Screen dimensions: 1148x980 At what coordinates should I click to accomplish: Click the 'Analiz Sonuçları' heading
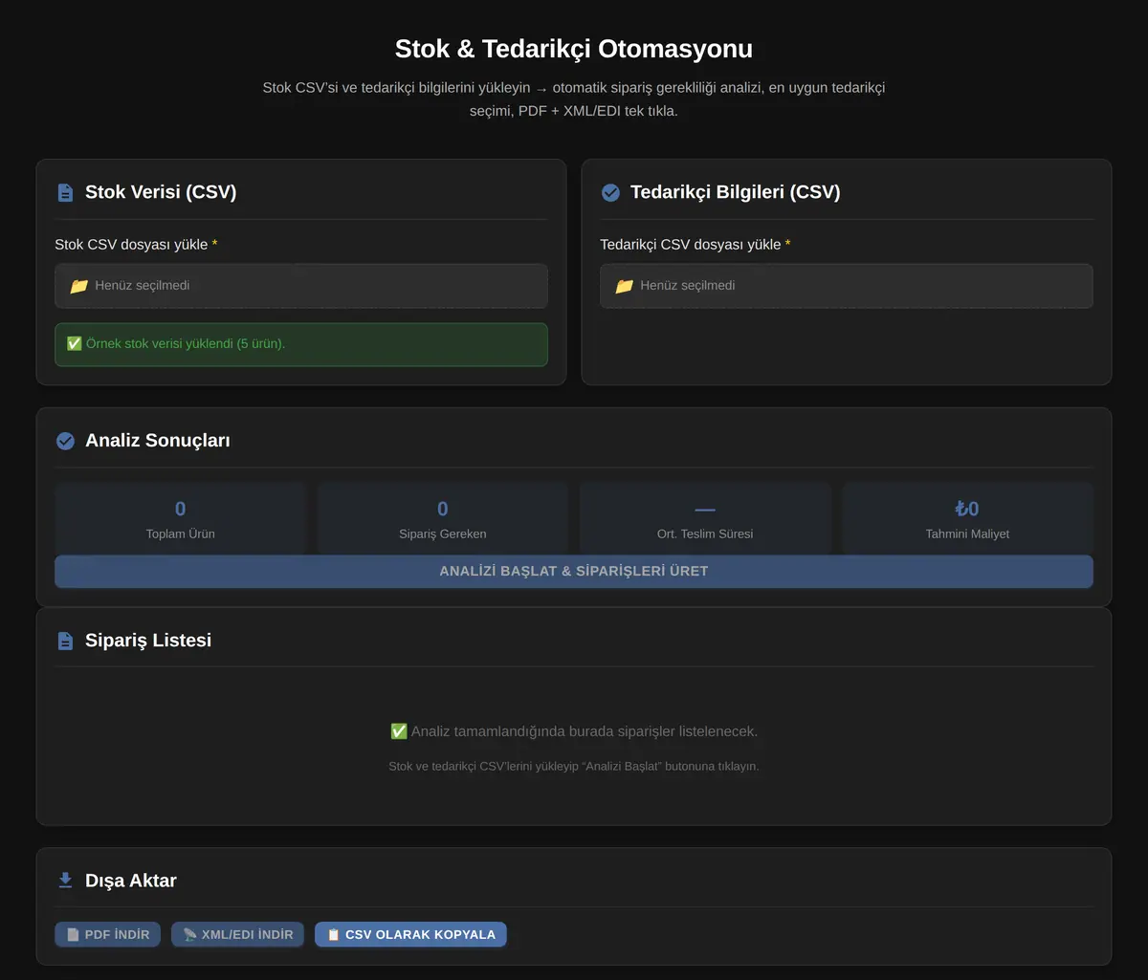pyautogui.click(x=158, y=441)
